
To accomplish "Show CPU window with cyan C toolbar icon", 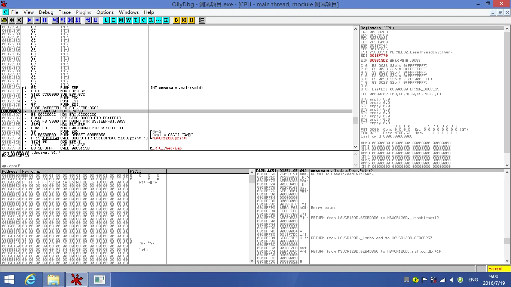I will click(x=144, y=20).
